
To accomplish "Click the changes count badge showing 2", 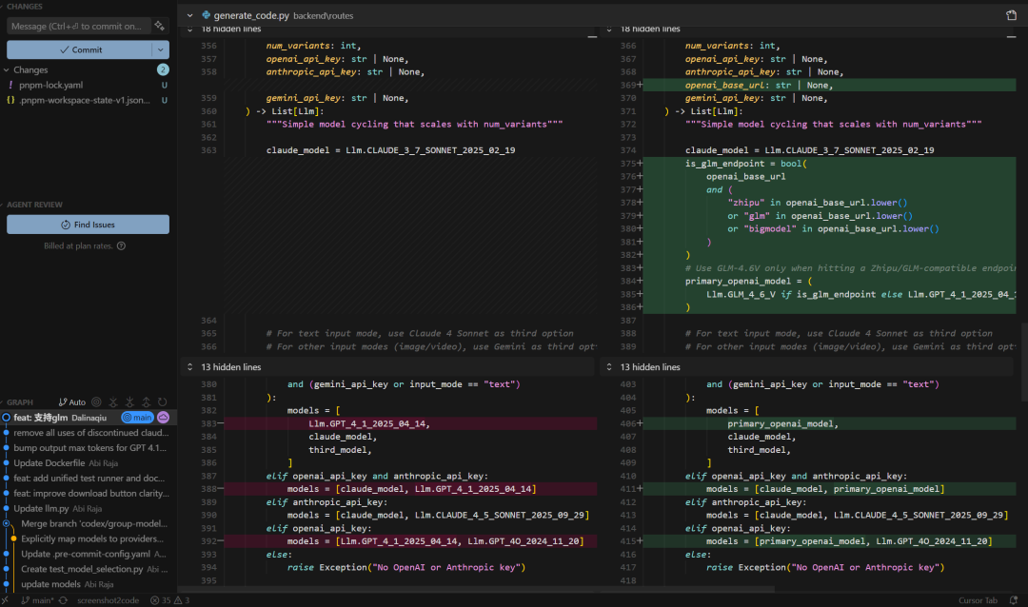I will pyautogui.click(x=163, y=70).
